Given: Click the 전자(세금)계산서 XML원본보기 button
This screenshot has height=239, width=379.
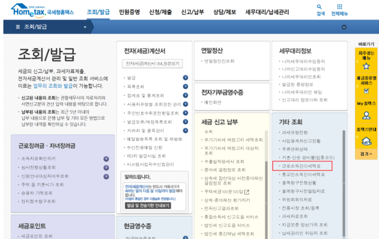Looking at the screenshot, I should point(153,64).
